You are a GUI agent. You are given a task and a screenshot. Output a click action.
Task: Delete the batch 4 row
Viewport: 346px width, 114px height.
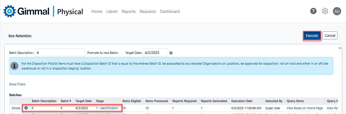pyautogui.click(x=16, y=108)
